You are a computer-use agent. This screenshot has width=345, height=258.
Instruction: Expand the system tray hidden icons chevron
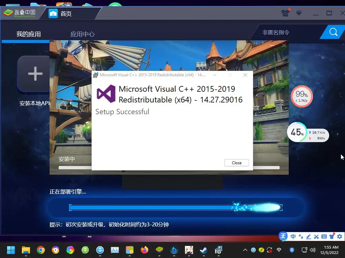click(x=245, y=250)
